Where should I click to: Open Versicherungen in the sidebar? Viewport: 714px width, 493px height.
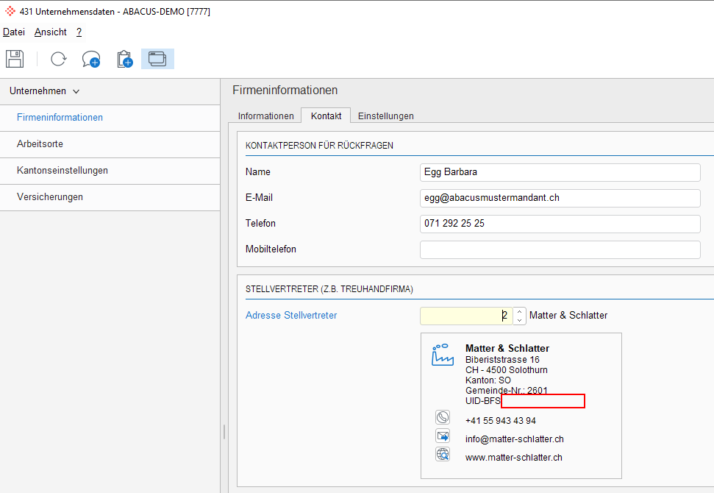coord(110,197)
